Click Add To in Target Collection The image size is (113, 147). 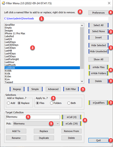click(16, 131)
